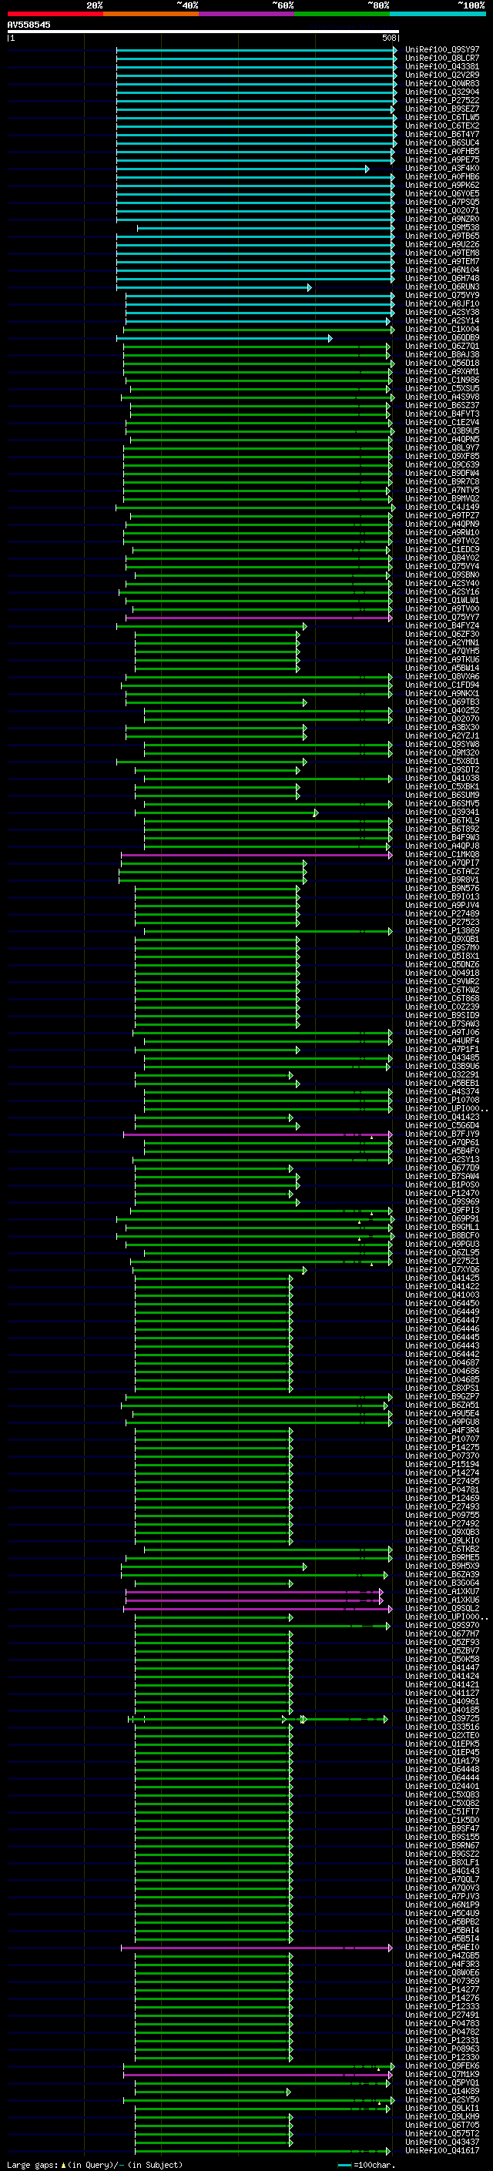
Task: Click hit label UniRef100_B4FVT3
Action: click(442, 414)
